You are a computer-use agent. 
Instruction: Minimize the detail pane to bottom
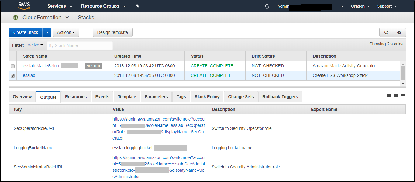click(x=389, y=96)
